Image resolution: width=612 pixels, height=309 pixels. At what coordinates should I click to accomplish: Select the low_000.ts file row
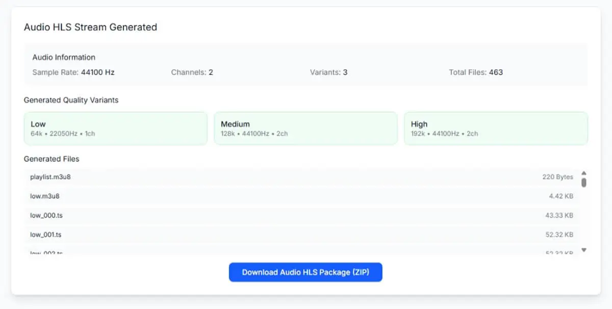point(302,216)
